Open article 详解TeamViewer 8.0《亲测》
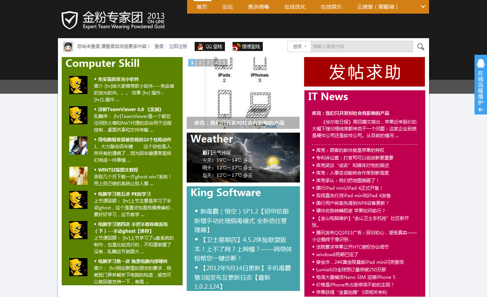This screenshot has width=487, height=297. tap(130, 110)
